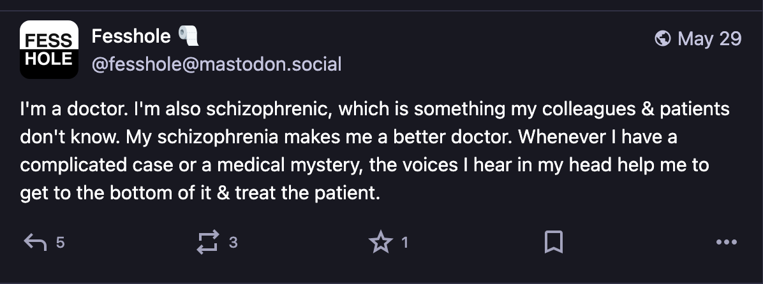Screen dimensions: 763x284
Task: Click the white FESS half of the avatar
Action: pyautogui.click(x=48, y=35)
